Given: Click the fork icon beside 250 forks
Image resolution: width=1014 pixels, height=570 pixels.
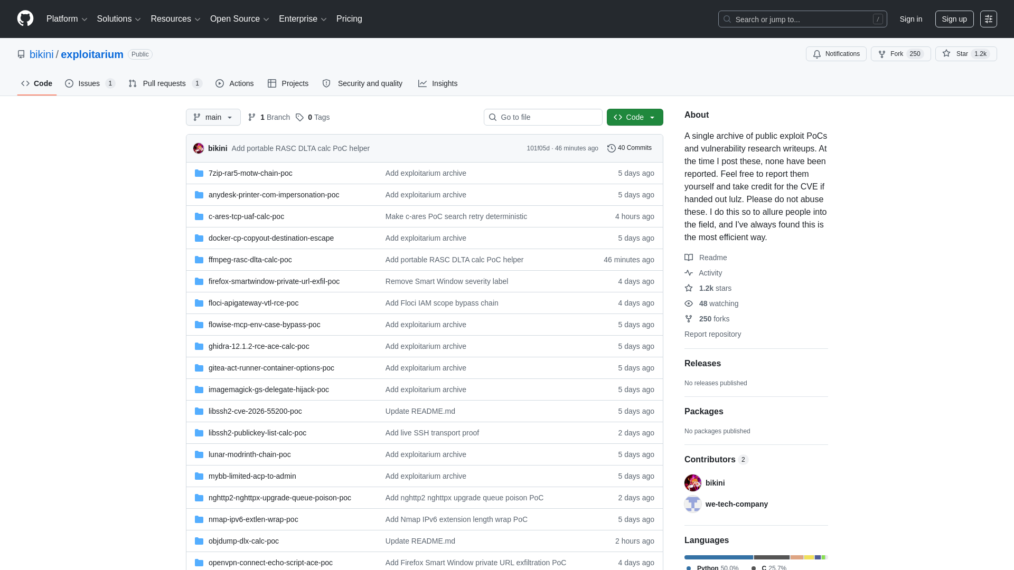Looking at the screenshot, I should coord(689,319).
